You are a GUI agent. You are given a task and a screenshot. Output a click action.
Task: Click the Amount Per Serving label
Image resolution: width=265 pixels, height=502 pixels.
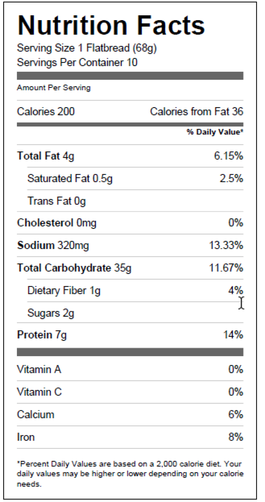click(x=54, y=88)
